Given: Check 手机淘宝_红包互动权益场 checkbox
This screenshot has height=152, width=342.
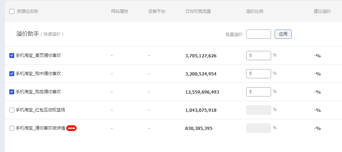Looking at the screenshot, I should [12, 110].
